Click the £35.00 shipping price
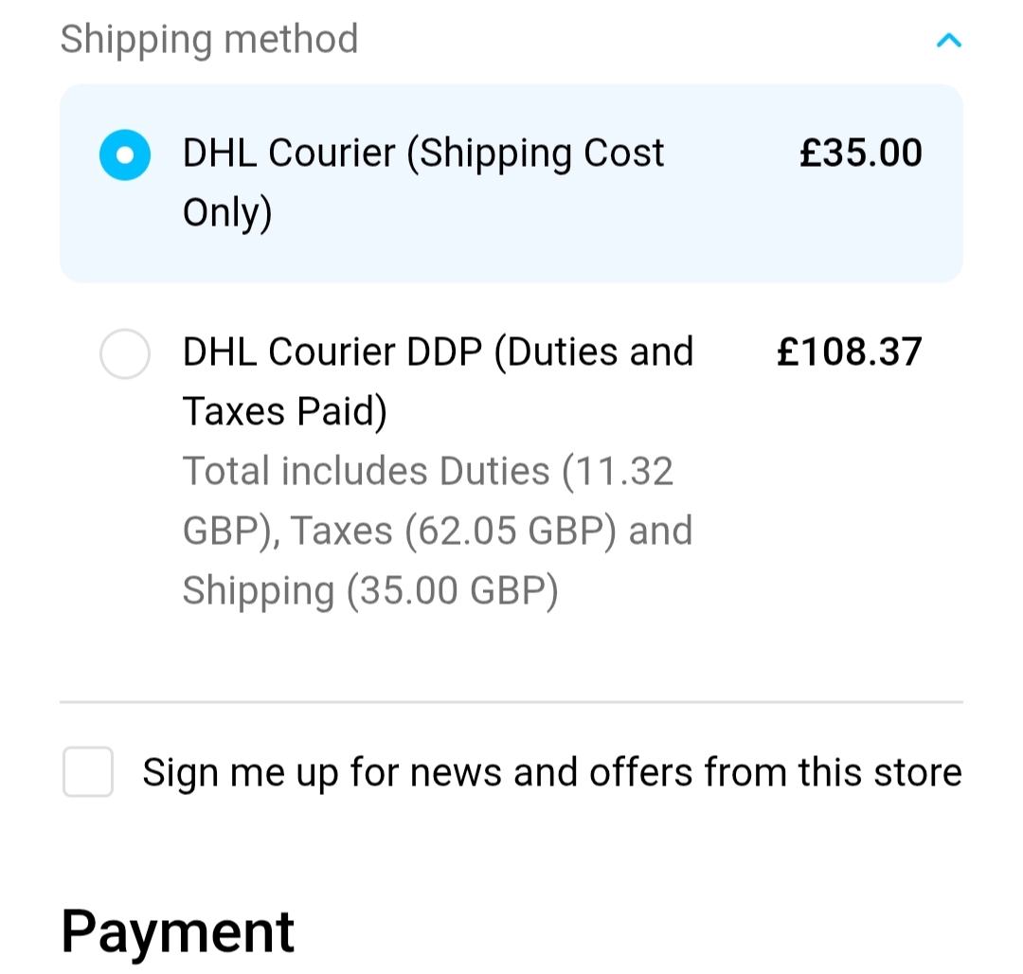This screenshot has height=974, width=1023. point(860,153)
